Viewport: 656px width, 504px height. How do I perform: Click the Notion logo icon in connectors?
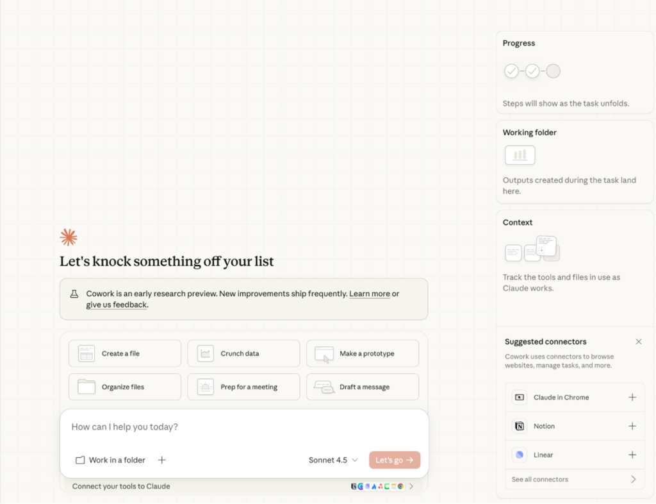(520, 426)
